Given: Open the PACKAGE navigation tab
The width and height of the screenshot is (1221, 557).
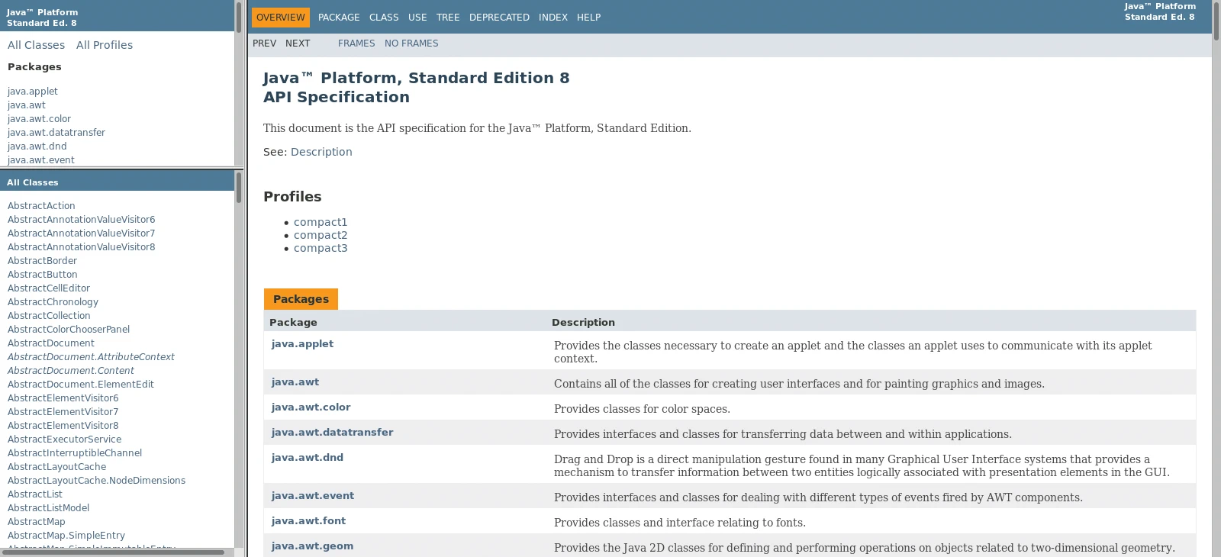Looking at the screenshot, I should (x=338, y=18).
